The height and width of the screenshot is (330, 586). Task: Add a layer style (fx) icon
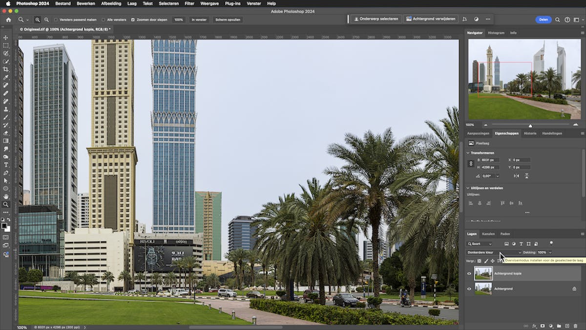pos(534,326)
